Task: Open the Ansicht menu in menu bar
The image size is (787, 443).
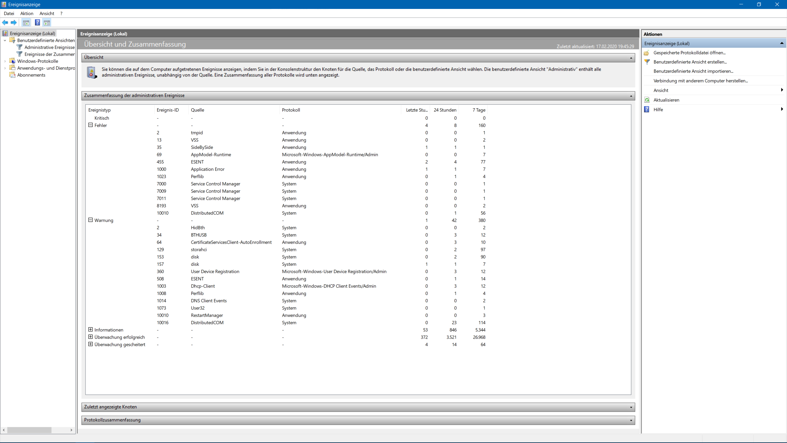Action: pyautogui.click(x=47, y=14)
